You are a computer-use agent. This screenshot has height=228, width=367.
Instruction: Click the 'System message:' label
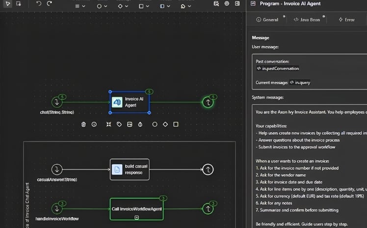[267, 97]
